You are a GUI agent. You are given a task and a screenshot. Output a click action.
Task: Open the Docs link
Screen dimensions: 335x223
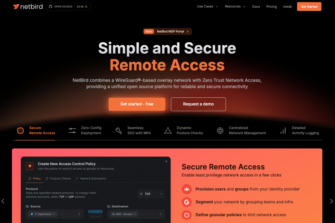coord(256,7)
